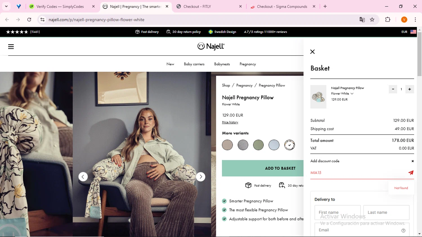Open Babynests menu item

point(222,64)
